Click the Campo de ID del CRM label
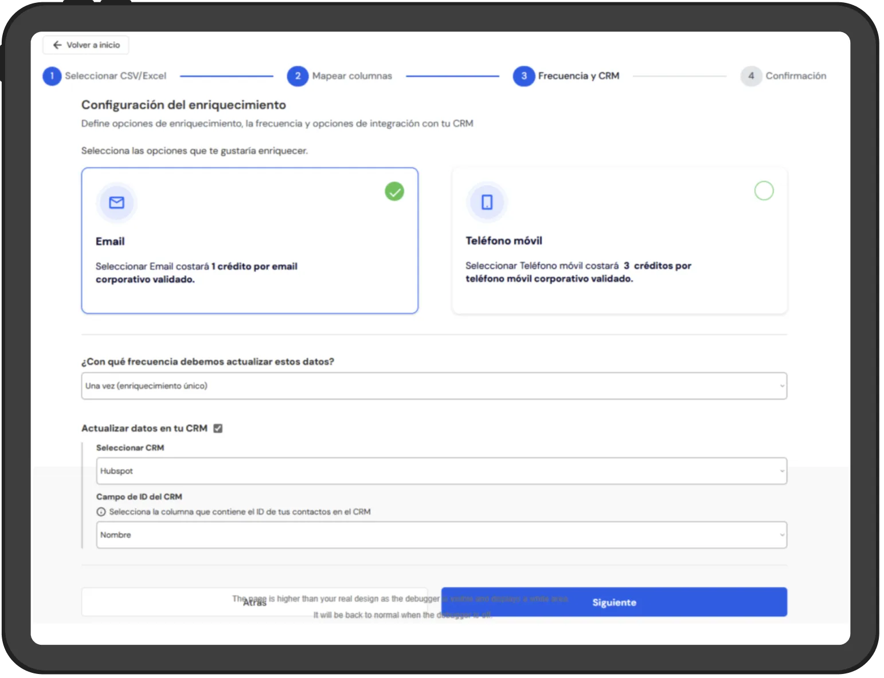 [x=139, y=497]
